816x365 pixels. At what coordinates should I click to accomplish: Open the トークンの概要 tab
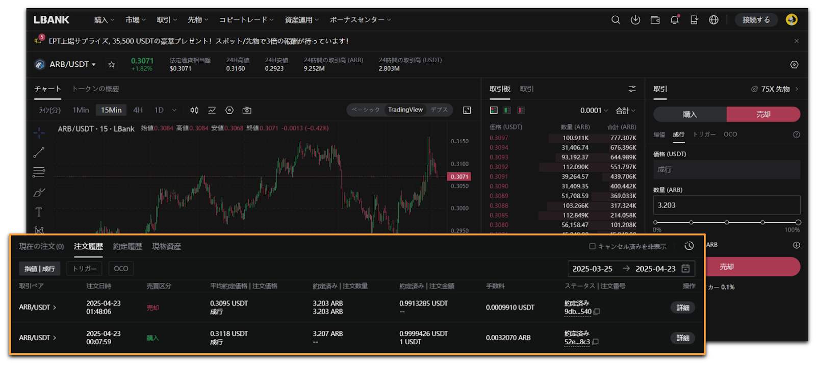[95, 89]
